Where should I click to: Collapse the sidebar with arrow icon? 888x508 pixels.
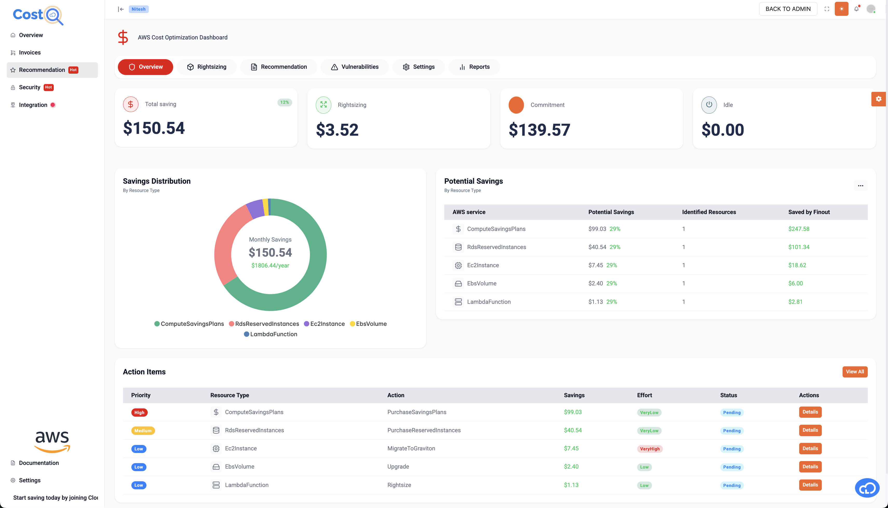click(121, 9)
